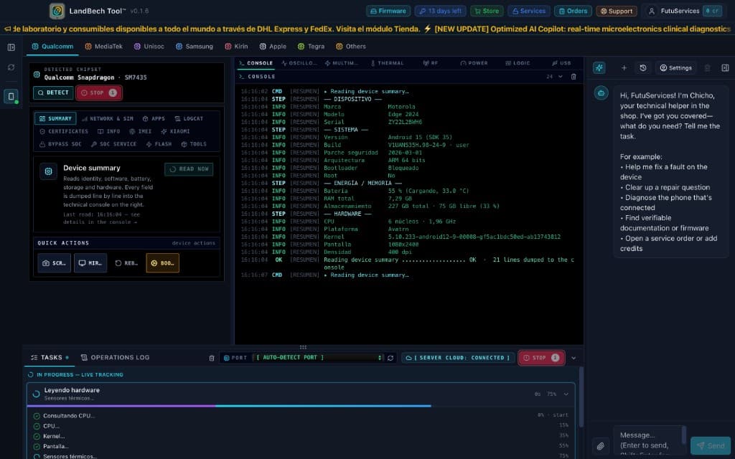Clear the console with the trash icon
Screen dimensions: 735x459
tap(574, 76)
